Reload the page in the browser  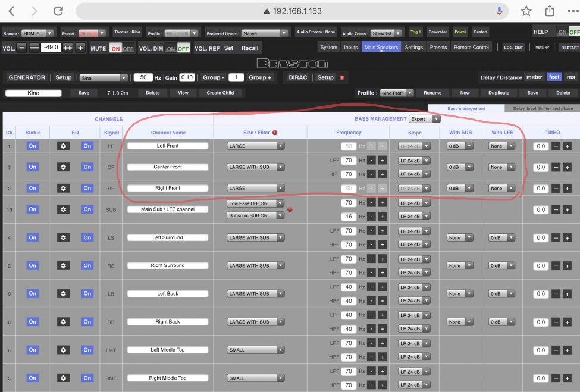point(58,11)
